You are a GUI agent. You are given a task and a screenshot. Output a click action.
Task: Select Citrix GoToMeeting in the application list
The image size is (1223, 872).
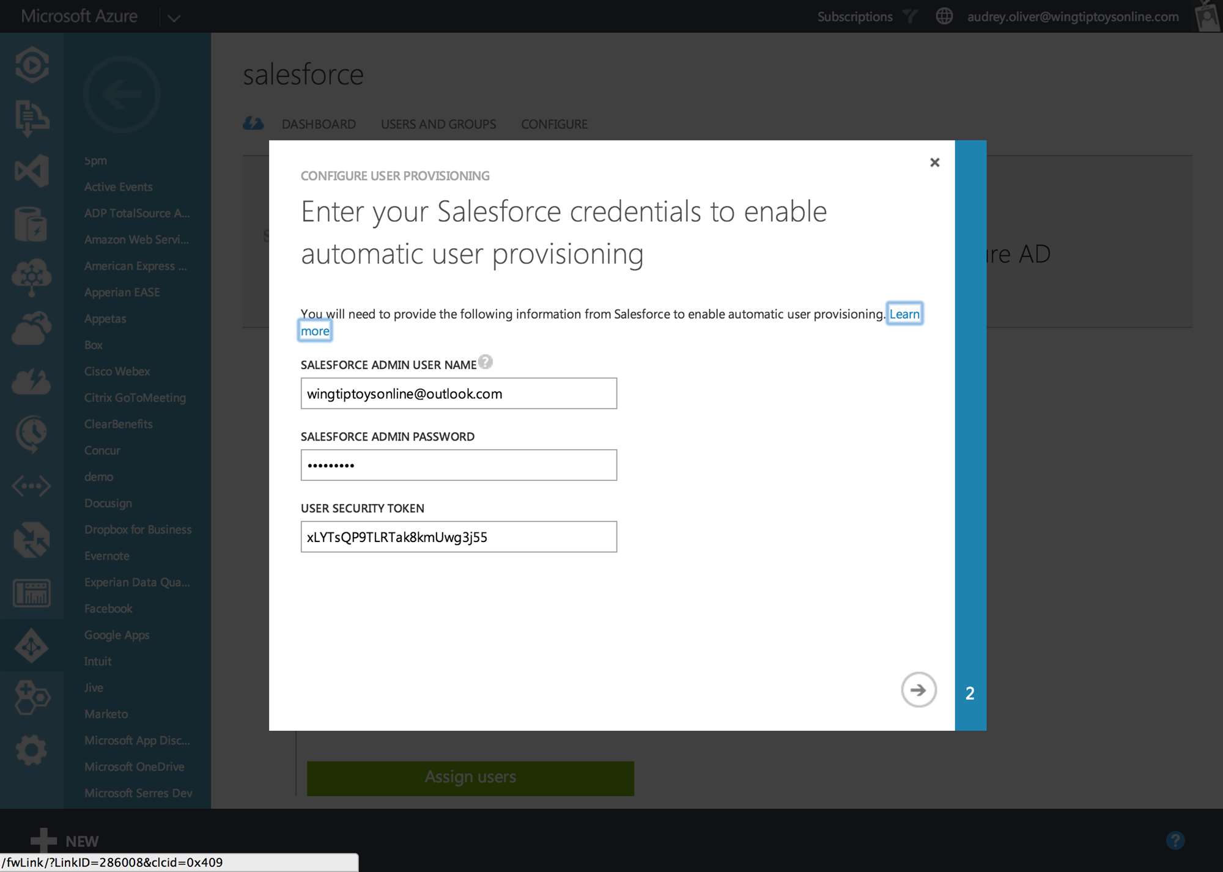pos(135,398)
